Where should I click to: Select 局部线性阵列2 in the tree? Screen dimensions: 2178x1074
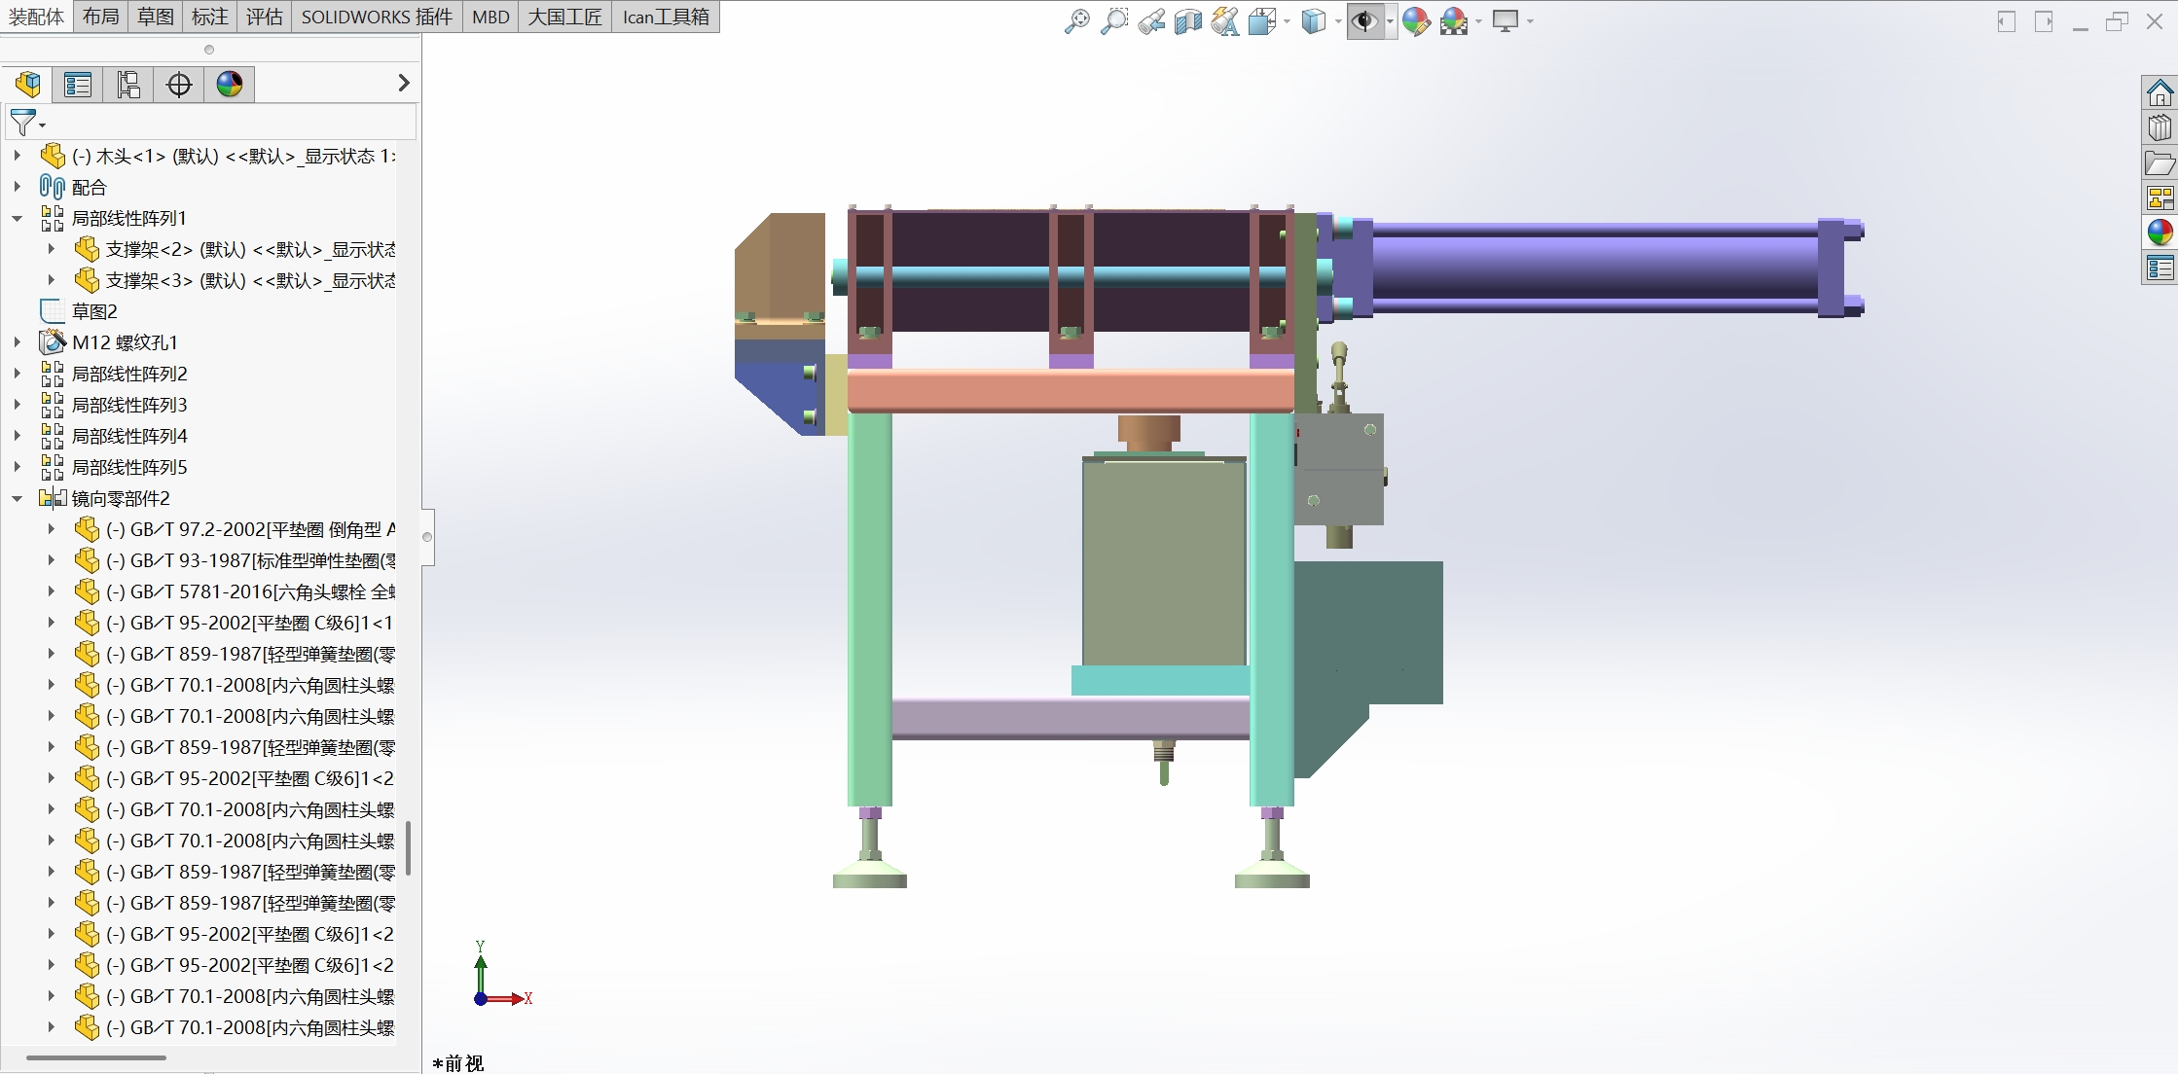(x=129, y=374)
